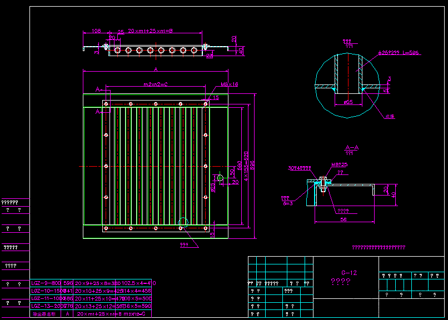This screenshot has width=448, height=320.
Task: Select the small ø25 hole circle in plan
Action: coord(220,178)
